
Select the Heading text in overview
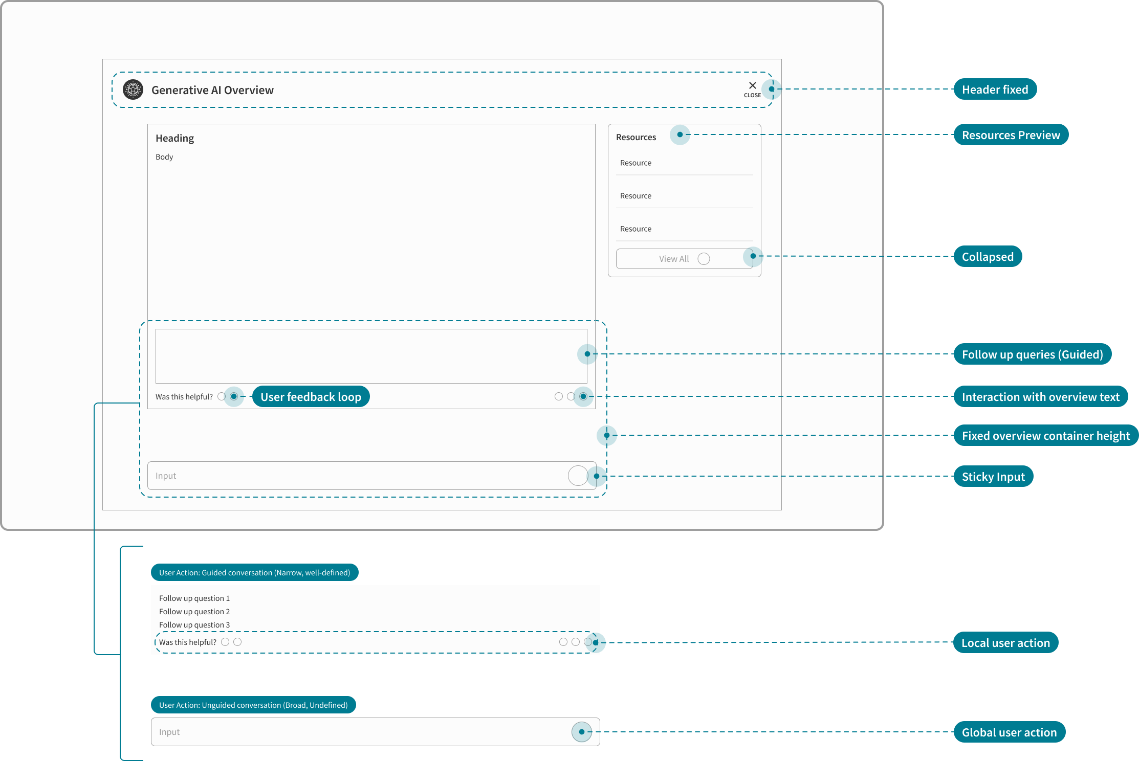tap(174, 138)
